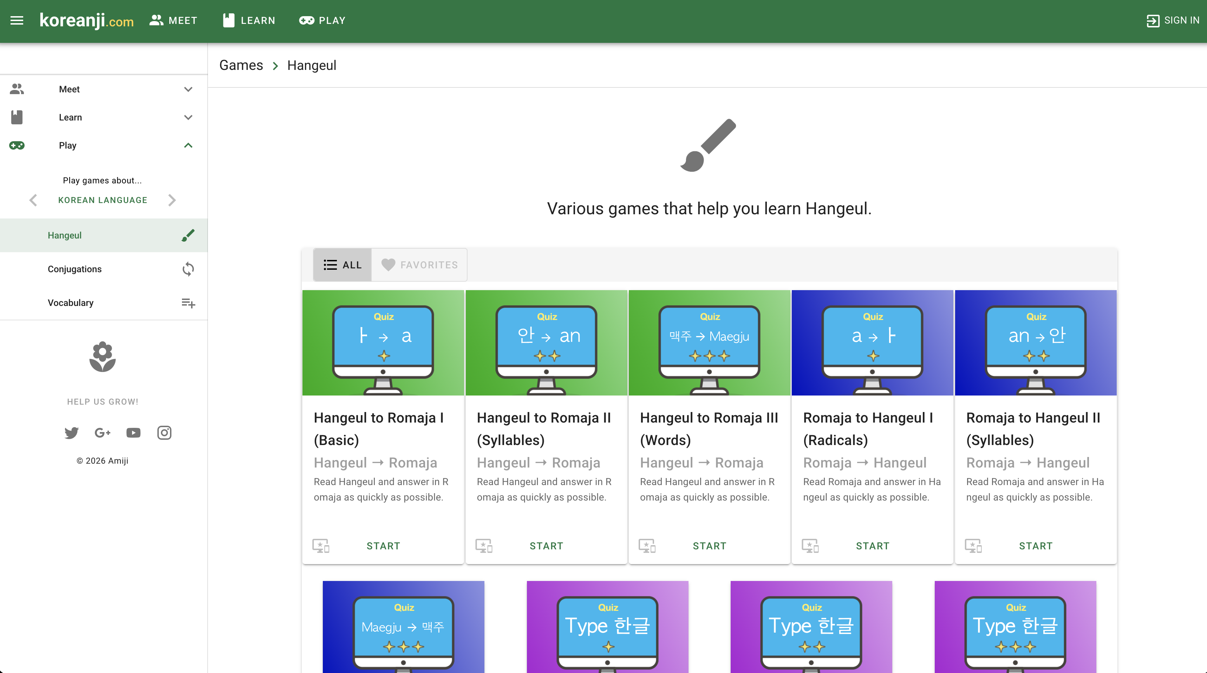Click the © 2026 Amiji footer text

103,461
